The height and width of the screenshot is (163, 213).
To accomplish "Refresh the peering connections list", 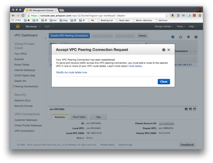I will (181, 37).
